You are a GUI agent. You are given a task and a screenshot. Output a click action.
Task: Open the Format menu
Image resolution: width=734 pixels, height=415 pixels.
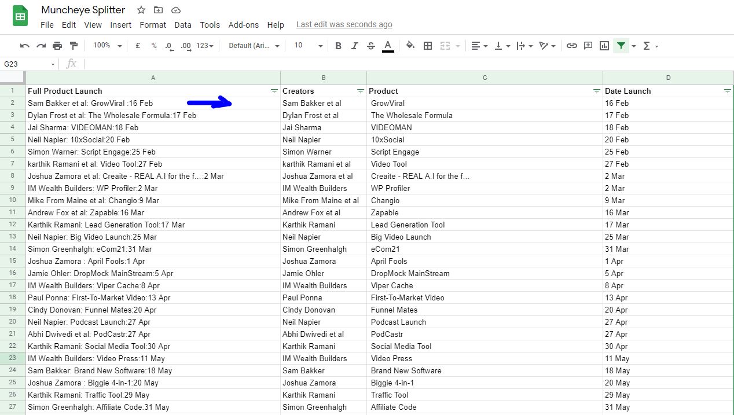coord(153,25)
